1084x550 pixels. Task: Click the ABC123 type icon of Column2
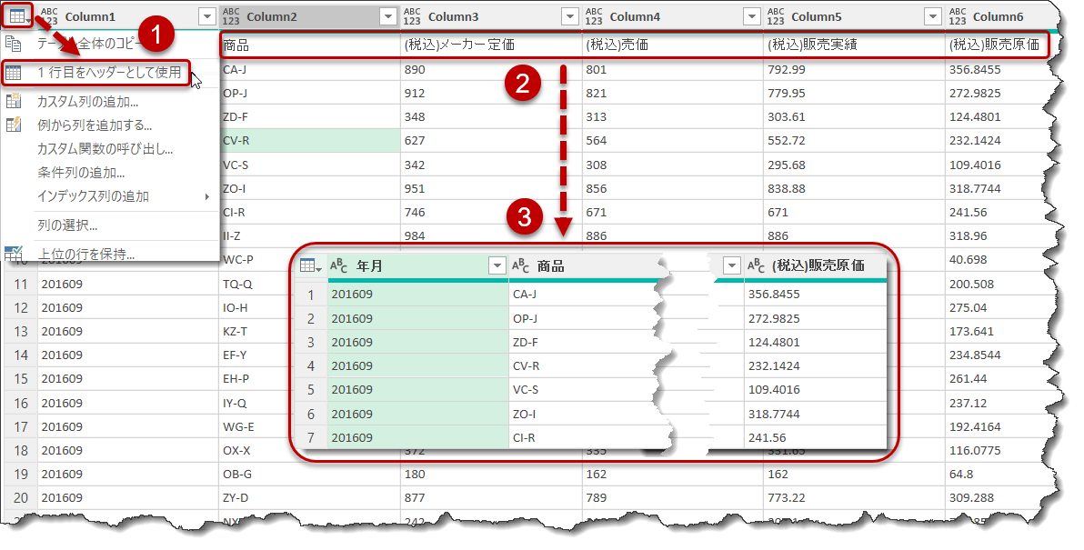[231, 15]
